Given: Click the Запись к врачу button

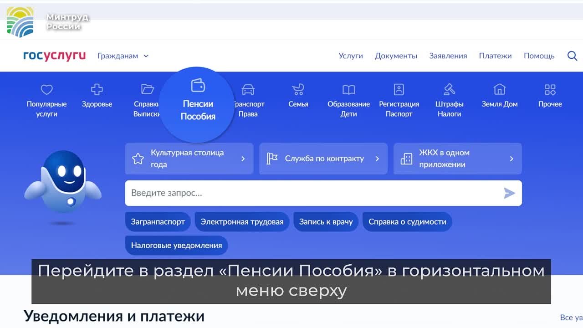Looking at the screenshot, I should point(326,222).
